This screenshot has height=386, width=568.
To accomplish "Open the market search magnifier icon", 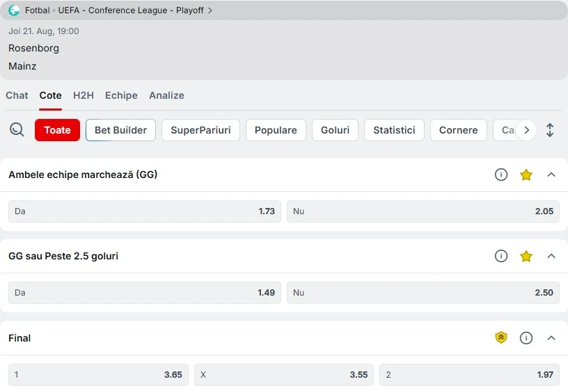I will click(17, 129).
